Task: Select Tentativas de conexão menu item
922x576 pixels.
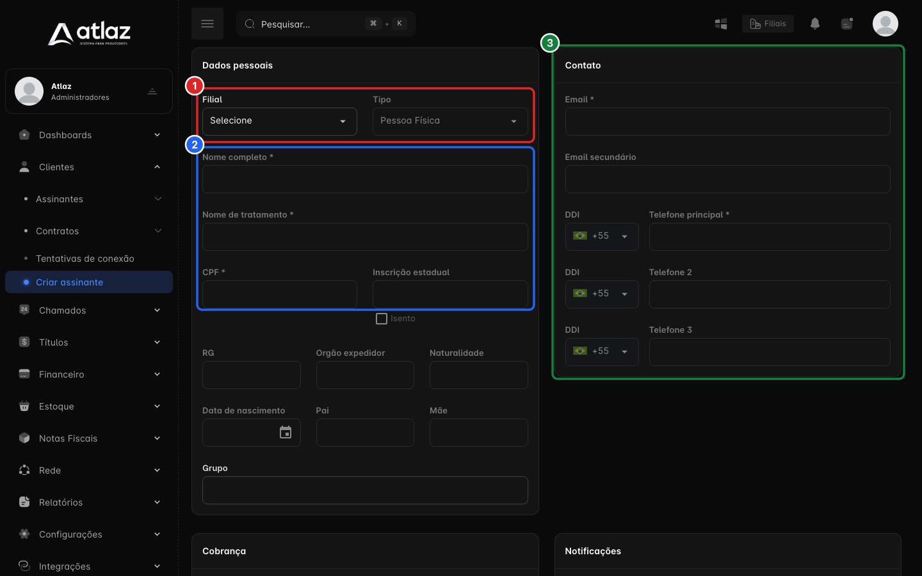Action: [x=89, y=259]
